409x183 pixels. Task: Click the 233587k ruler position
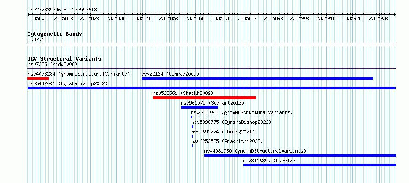[x=221, y=18]
